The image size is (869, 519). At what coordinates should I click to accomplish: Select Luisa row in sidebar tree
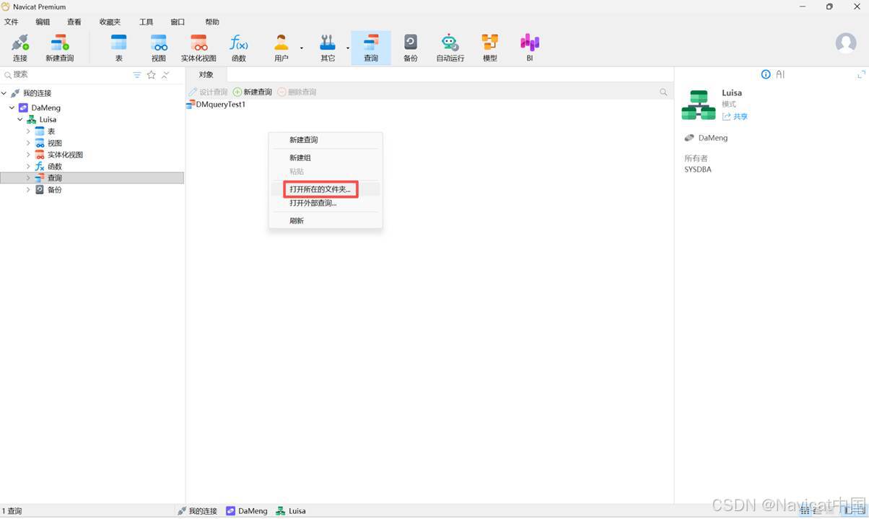click(x=92, y=119)
